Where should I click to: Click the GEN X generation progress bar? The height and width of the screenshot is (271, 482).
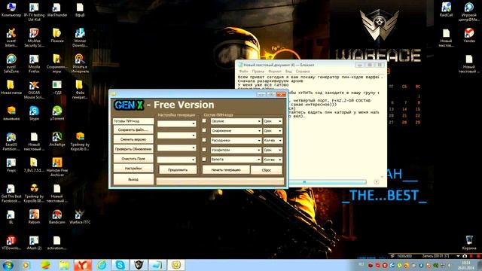click(x=220, y=181)
